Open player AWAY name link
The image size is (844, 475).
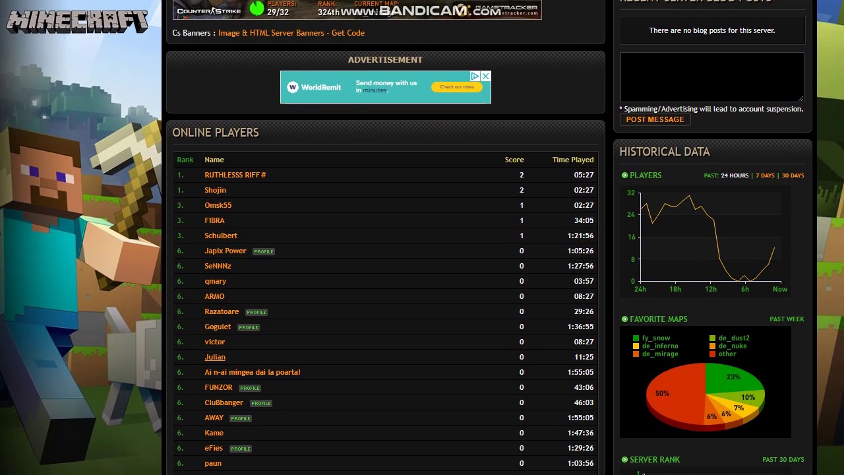point(214,418)
